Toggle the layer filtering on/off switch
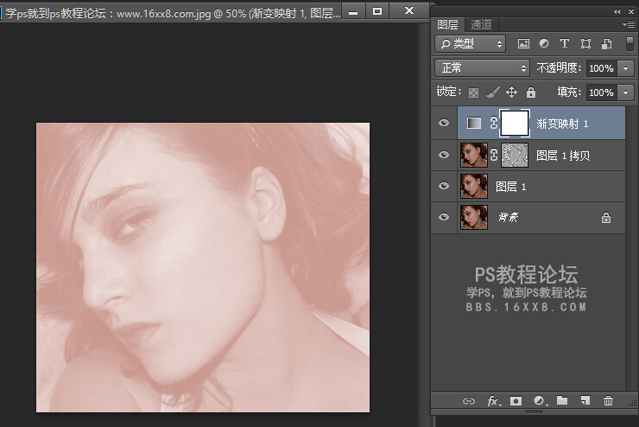The height and width of the screenshot is (427, 639). click(x=630, y=43)
